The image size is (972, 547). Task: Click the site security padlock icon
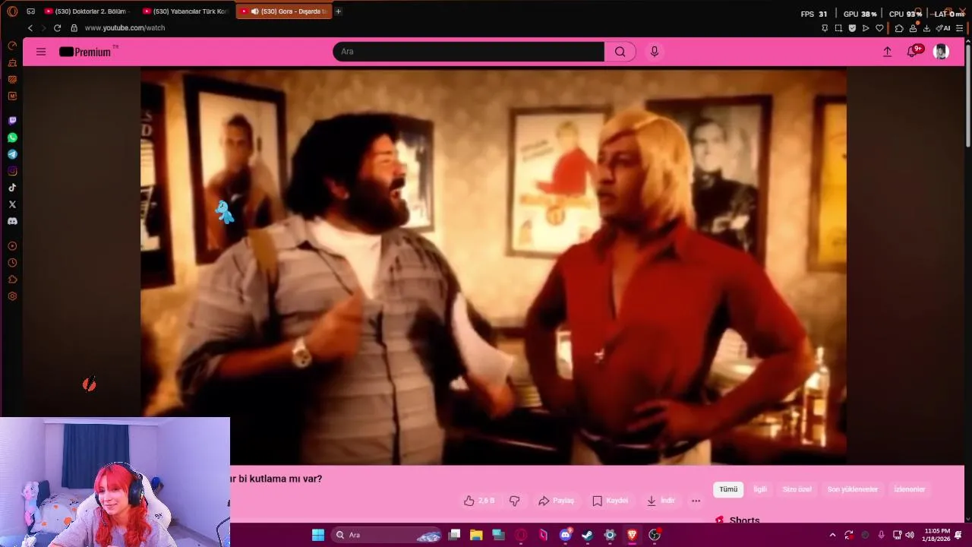click(74, 28)
